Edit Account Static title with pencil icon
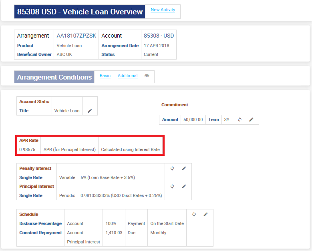This screenshot has height=251, width=312. [x=90, y=111]
